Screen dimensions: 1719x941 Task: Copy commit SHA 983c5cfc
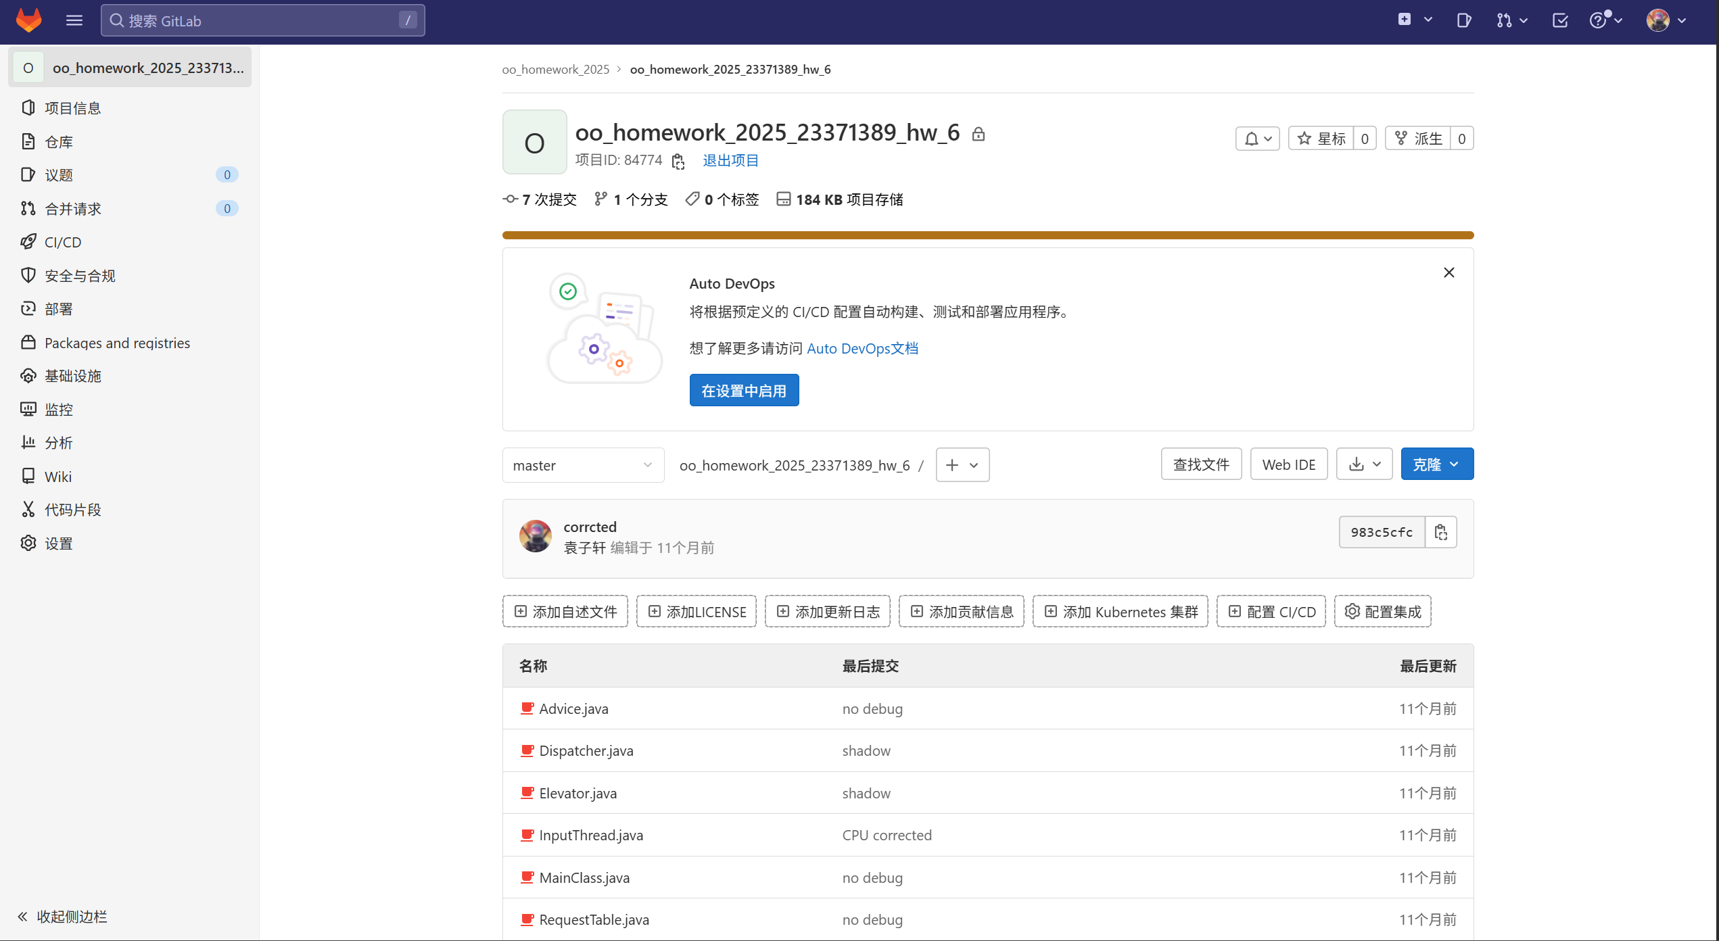tap(1440, 533)
